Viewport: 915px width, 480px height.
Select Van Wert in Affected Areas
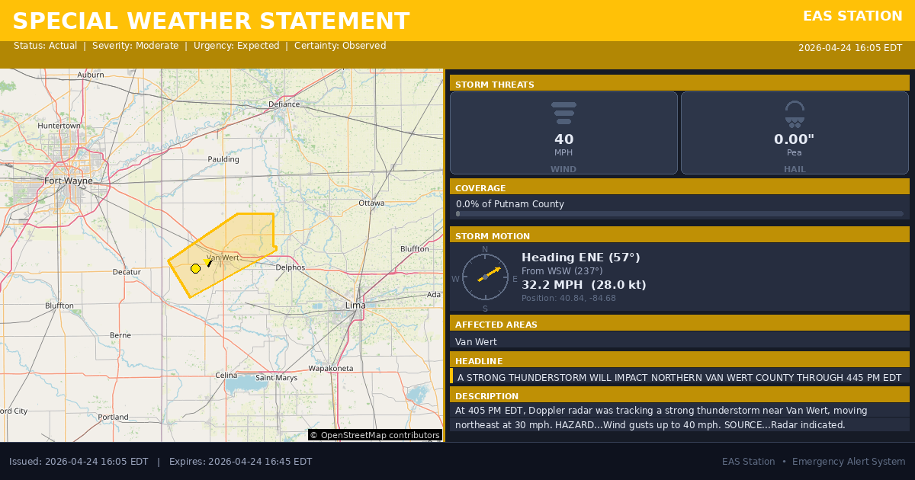(476, 342)
